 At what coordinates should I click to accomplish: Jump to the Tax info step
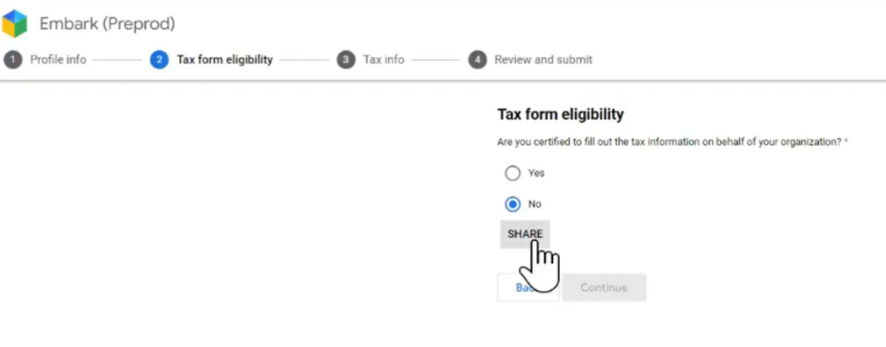tap(384, 60)
